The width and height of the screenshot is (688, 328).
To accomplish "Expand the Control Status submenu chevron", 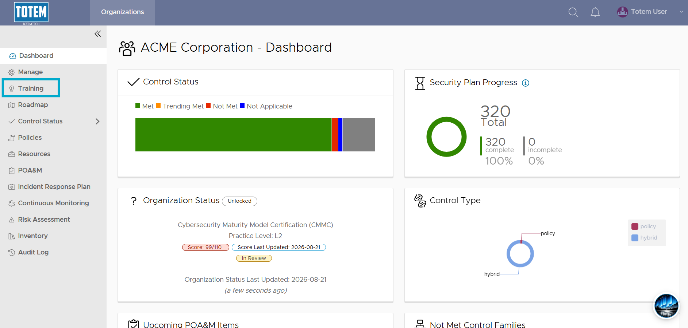I will click(97, 121).
